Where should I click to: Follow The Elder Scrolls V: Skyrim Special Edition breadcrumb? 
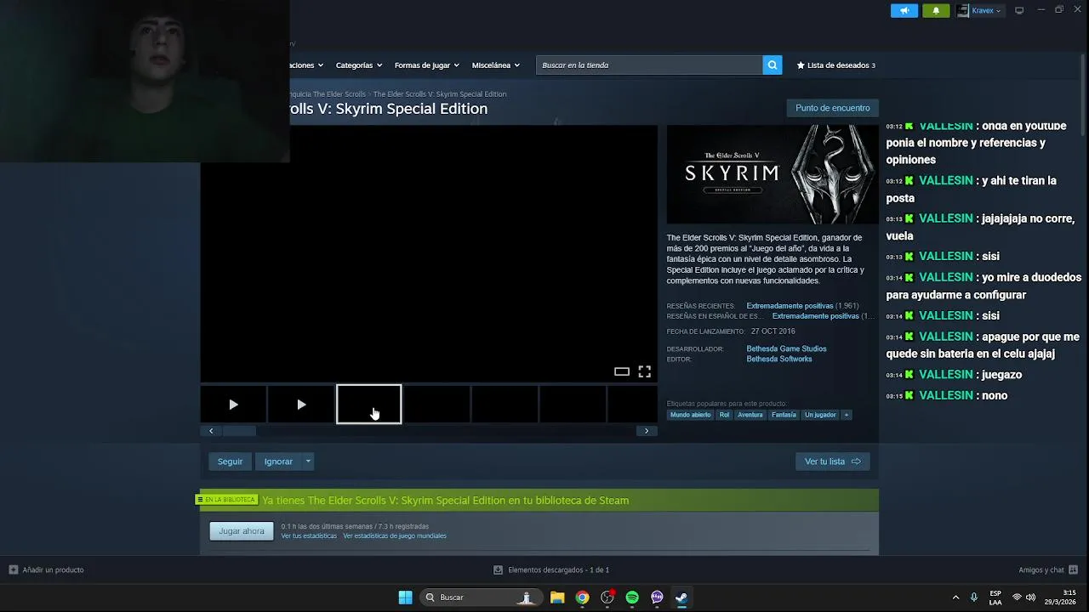[x=440, y=94]
